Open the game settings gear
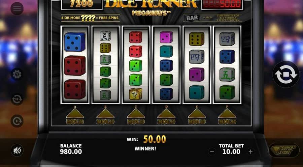 click(17, 75)
